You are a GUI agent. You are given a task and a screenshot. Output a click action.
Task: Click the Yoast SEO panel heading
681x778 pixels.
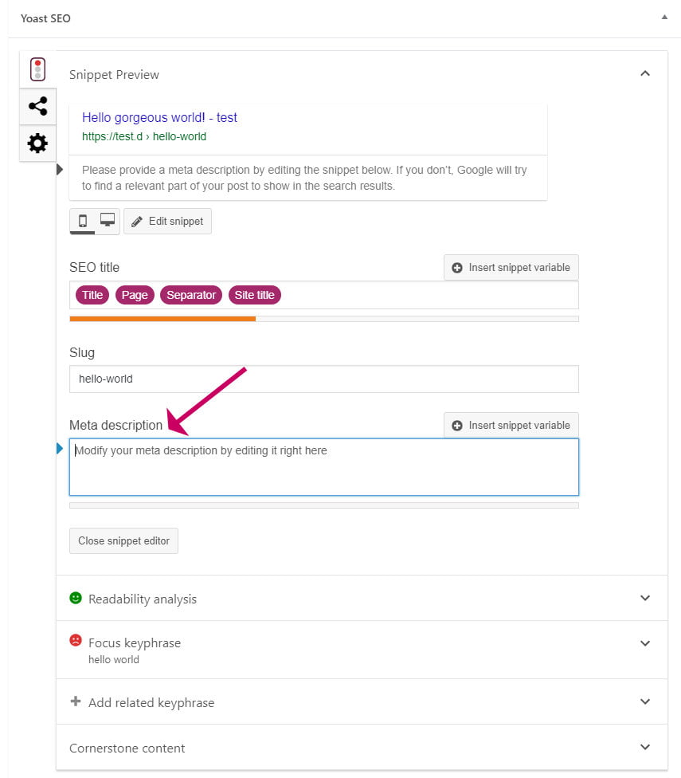click(x=45, y=18)
